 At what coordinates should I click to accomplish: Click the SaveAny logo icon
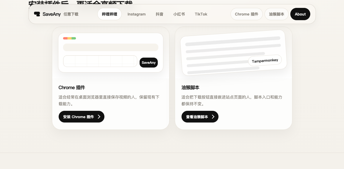point(36,14)
